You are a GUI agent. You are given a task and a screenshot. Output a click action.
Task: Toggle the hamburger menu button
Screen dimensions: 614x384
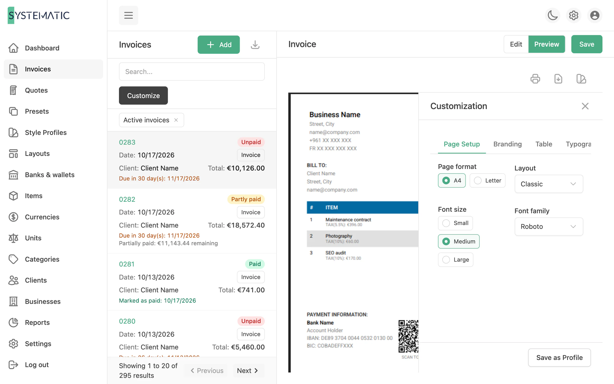tap(128, 15)
